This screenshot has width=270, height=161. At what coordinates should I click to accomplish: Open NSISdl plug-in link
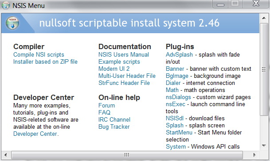tap(175, 118)
